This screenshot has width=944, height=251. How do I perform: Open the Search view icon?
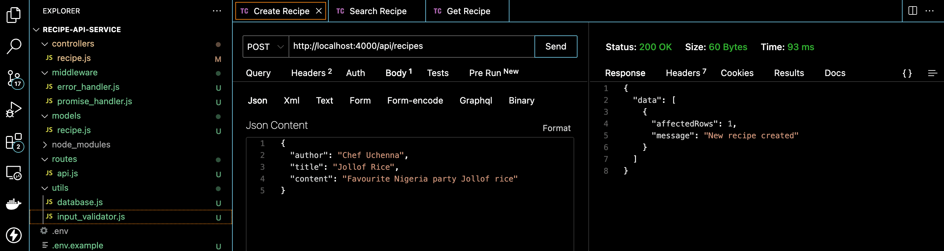pos(14,47)
